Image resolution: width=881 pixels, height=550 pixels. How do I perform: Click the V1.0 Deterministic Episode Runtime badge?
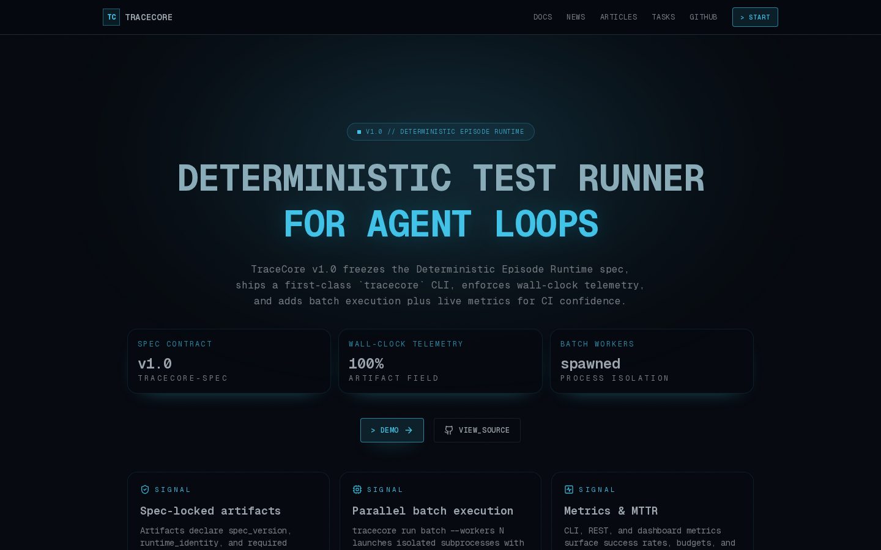point(441,131)
